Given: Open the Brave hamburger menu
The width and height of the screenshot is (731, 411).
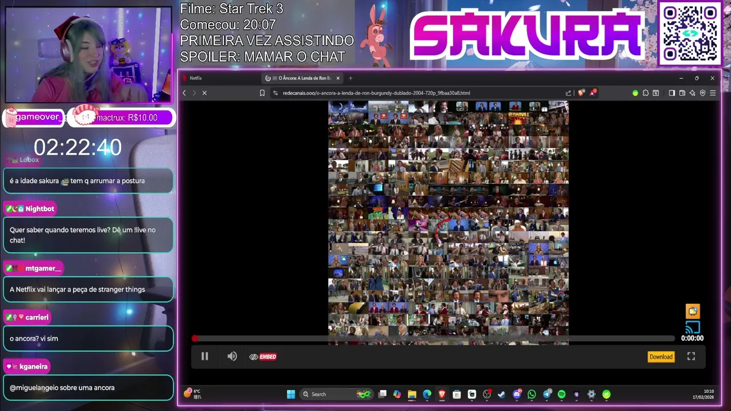Looking at the screenshot, I should tap(713, 93).
